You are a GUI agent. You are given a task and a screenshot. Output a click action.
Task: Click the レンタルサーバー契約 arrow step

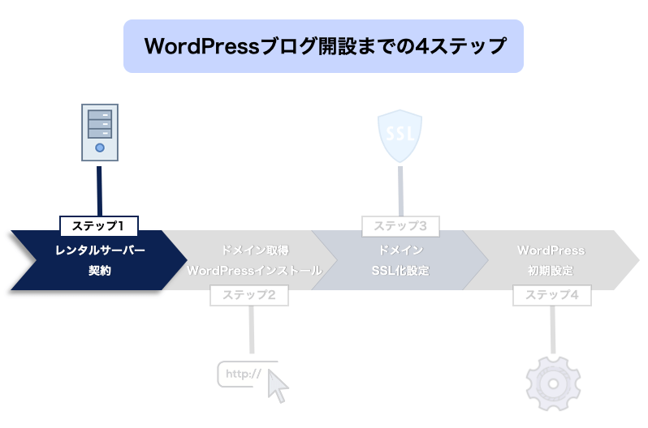[x=99, y=260]
